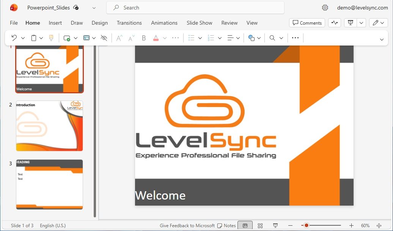Open the Settings gear
Screen dimensions: 393x231
pos(325,8)
